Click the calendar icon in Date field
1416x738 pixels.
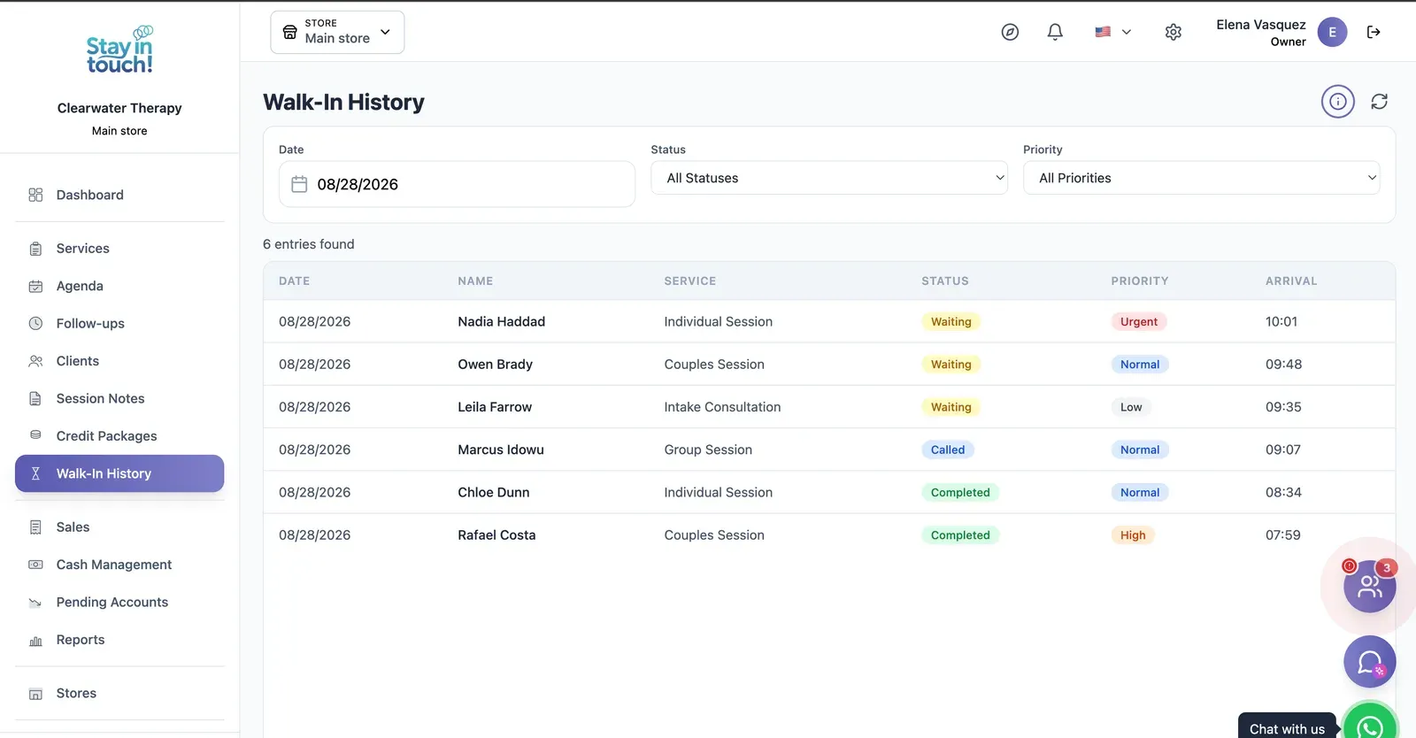299,184
